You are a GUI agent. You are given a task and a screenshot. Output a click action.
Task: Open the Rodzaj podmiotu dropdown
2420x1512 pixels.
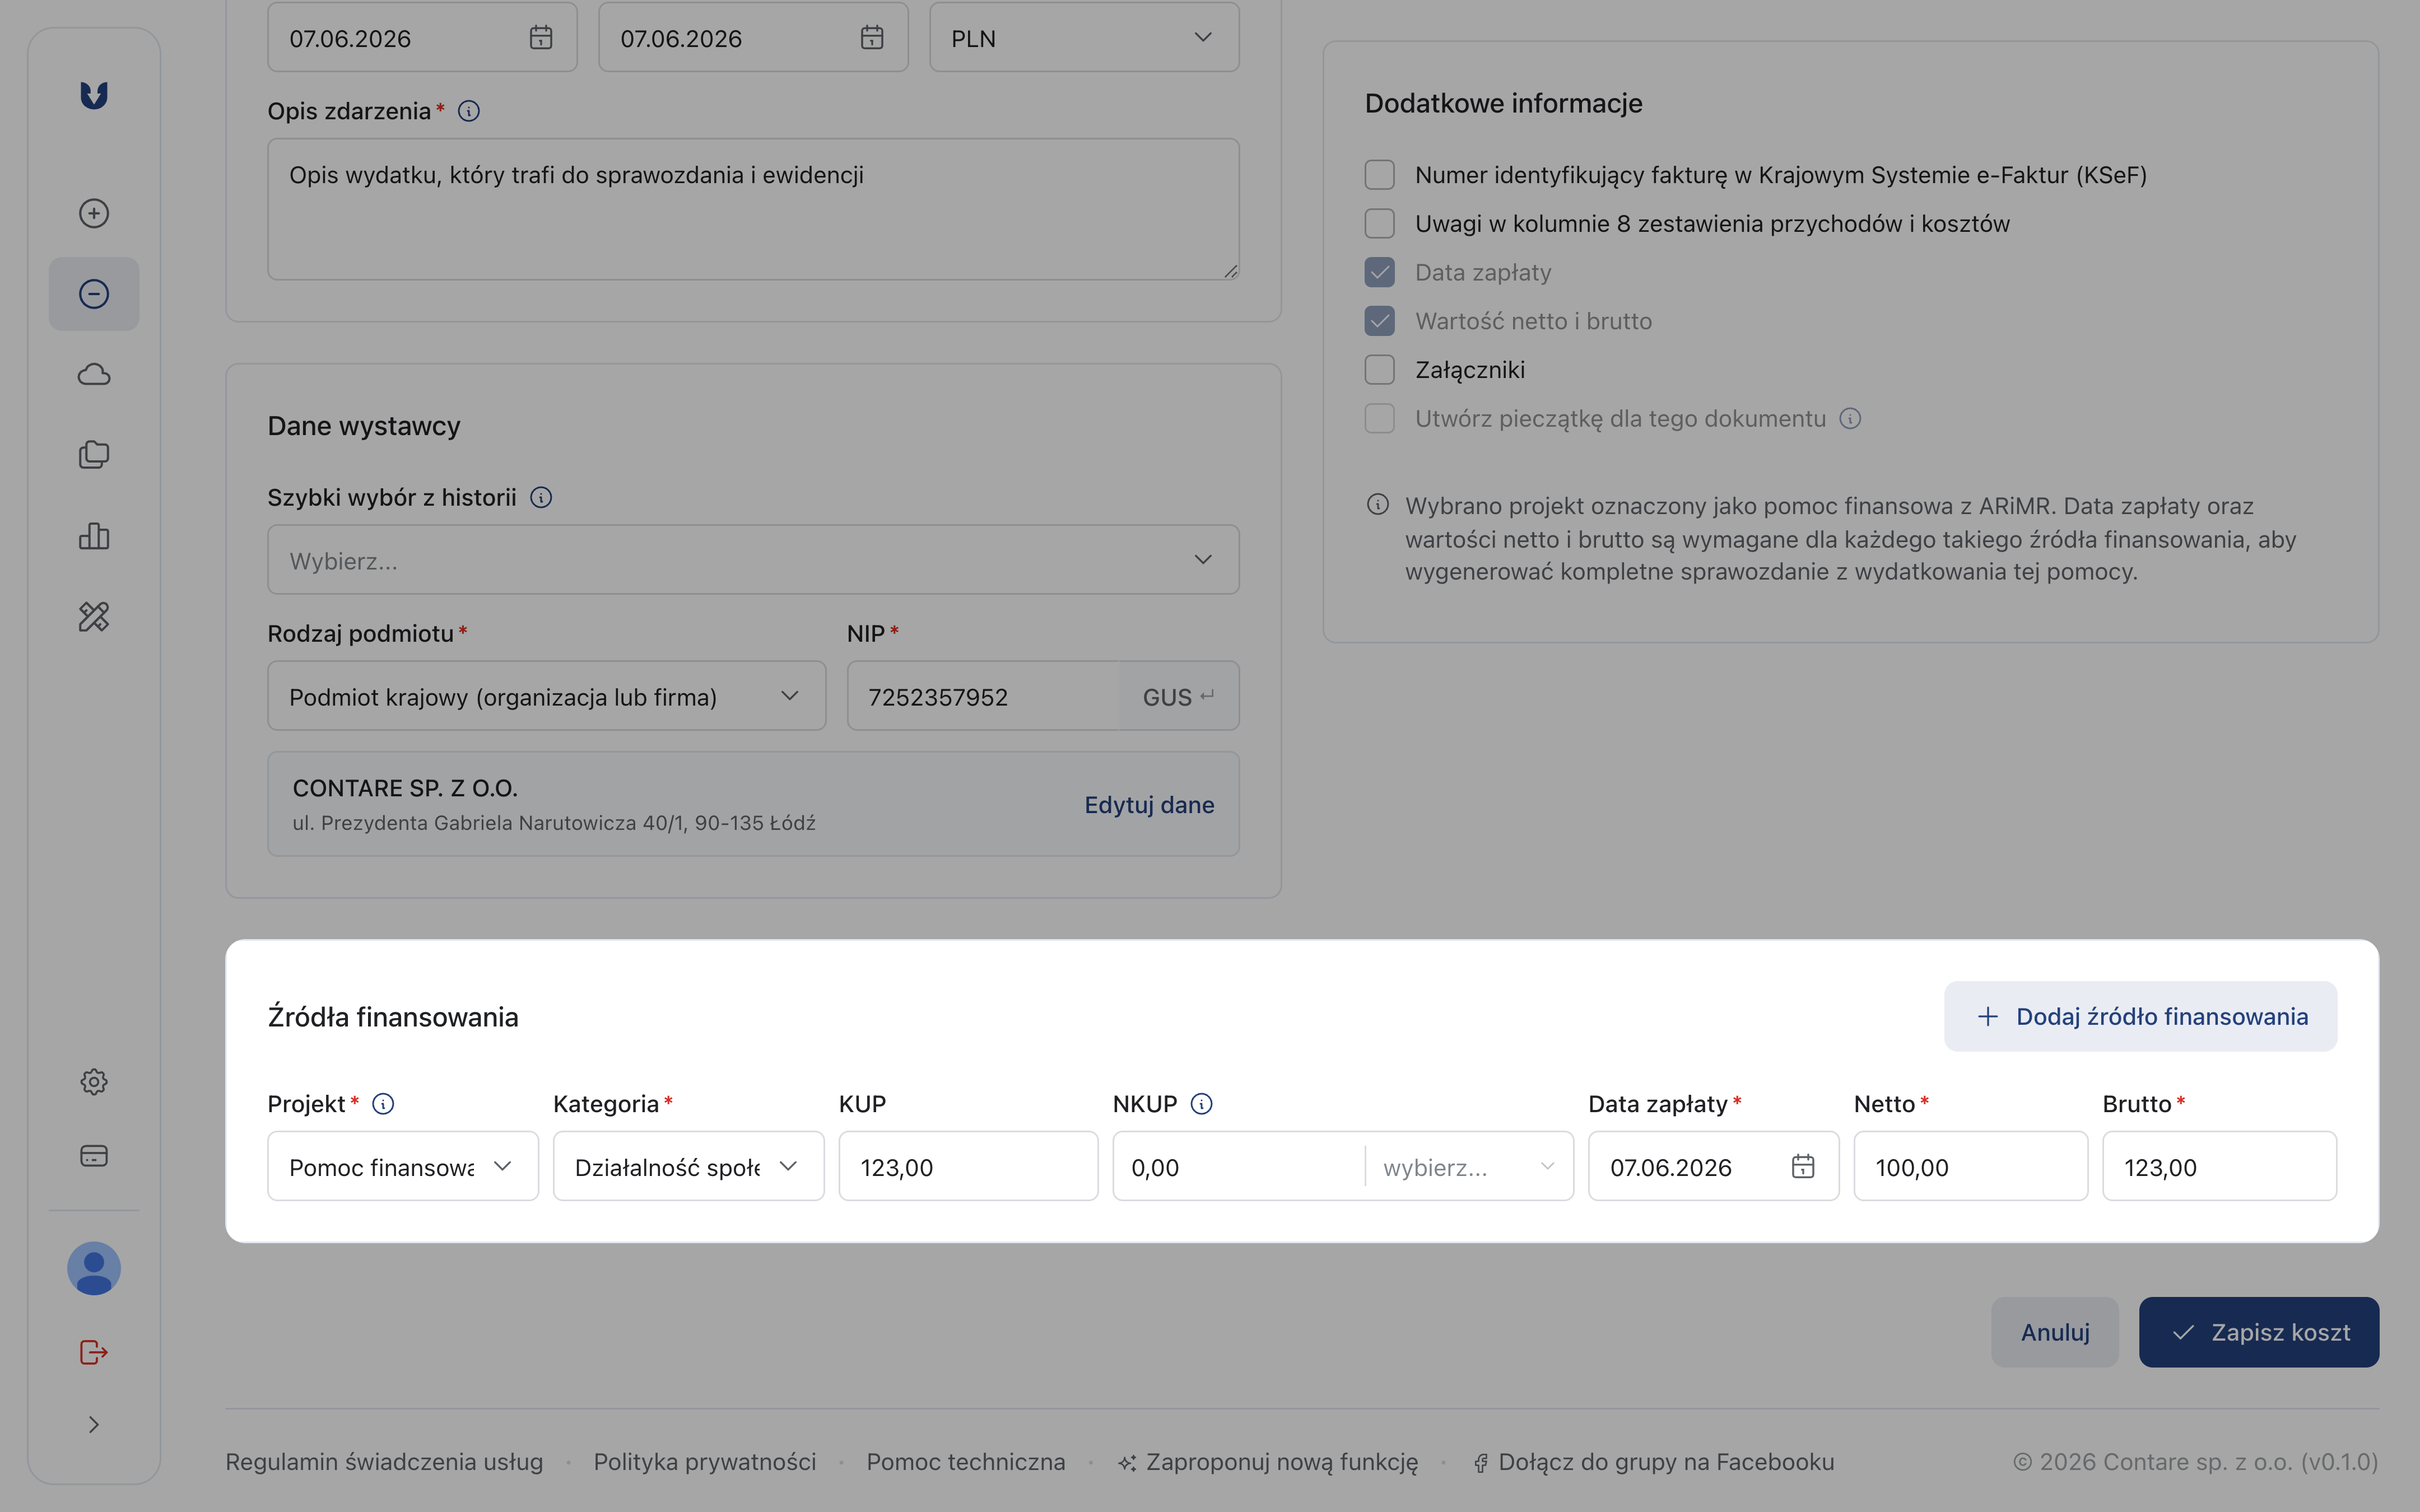[546, 696]
